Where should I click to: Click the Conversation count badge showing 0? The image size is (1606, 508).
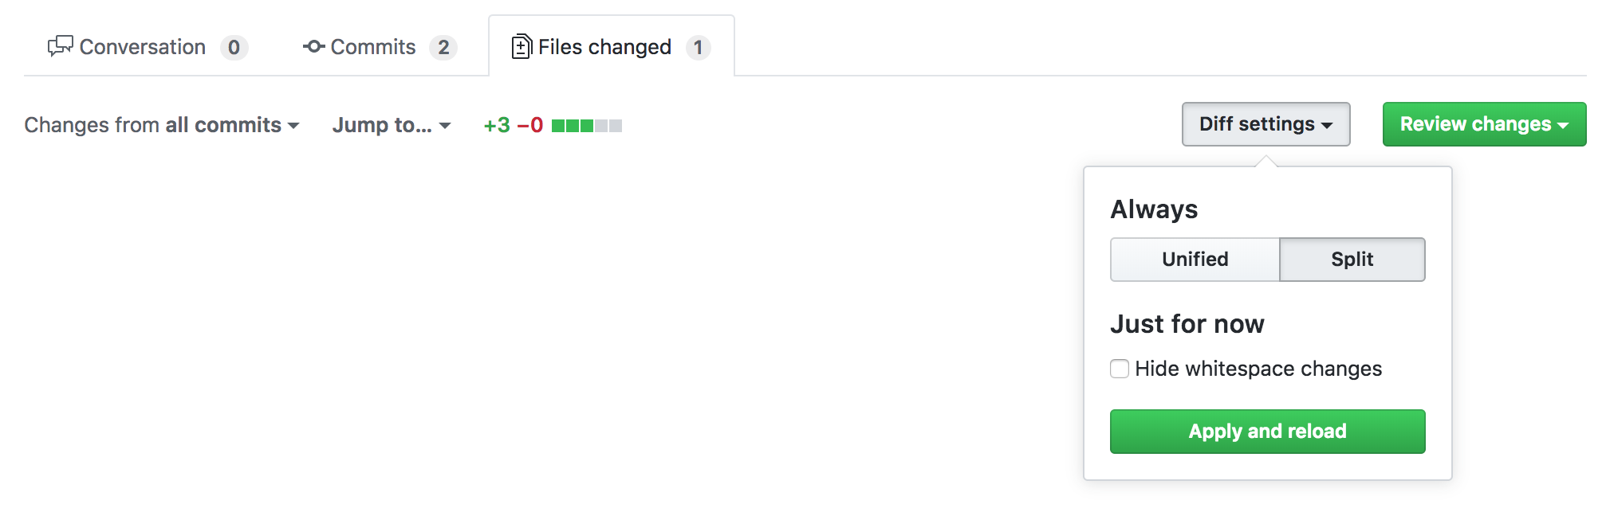(x=234, y=48)
